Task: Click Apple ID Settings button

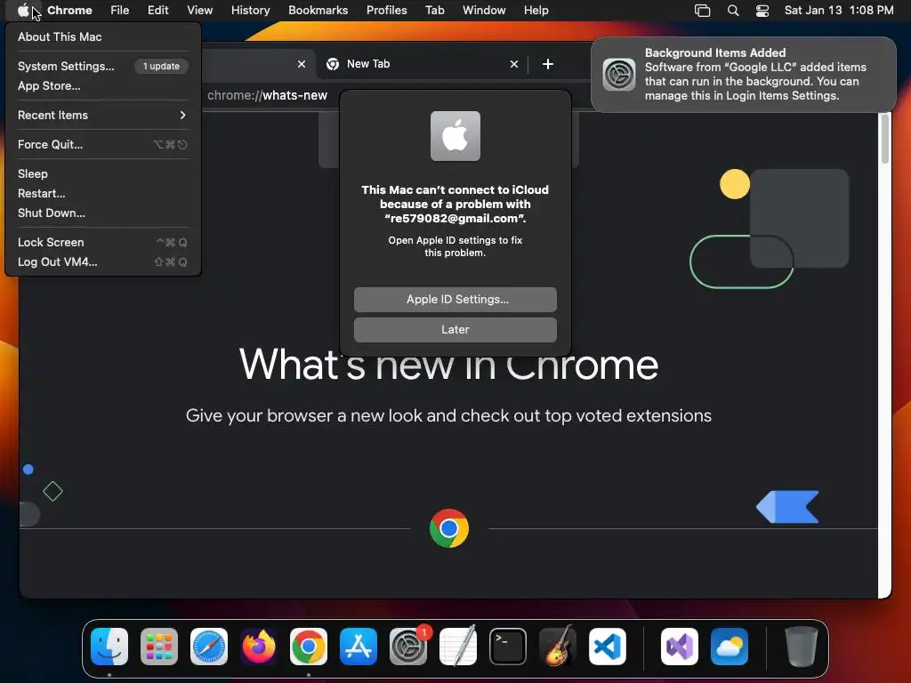Action: coord(455,299)
